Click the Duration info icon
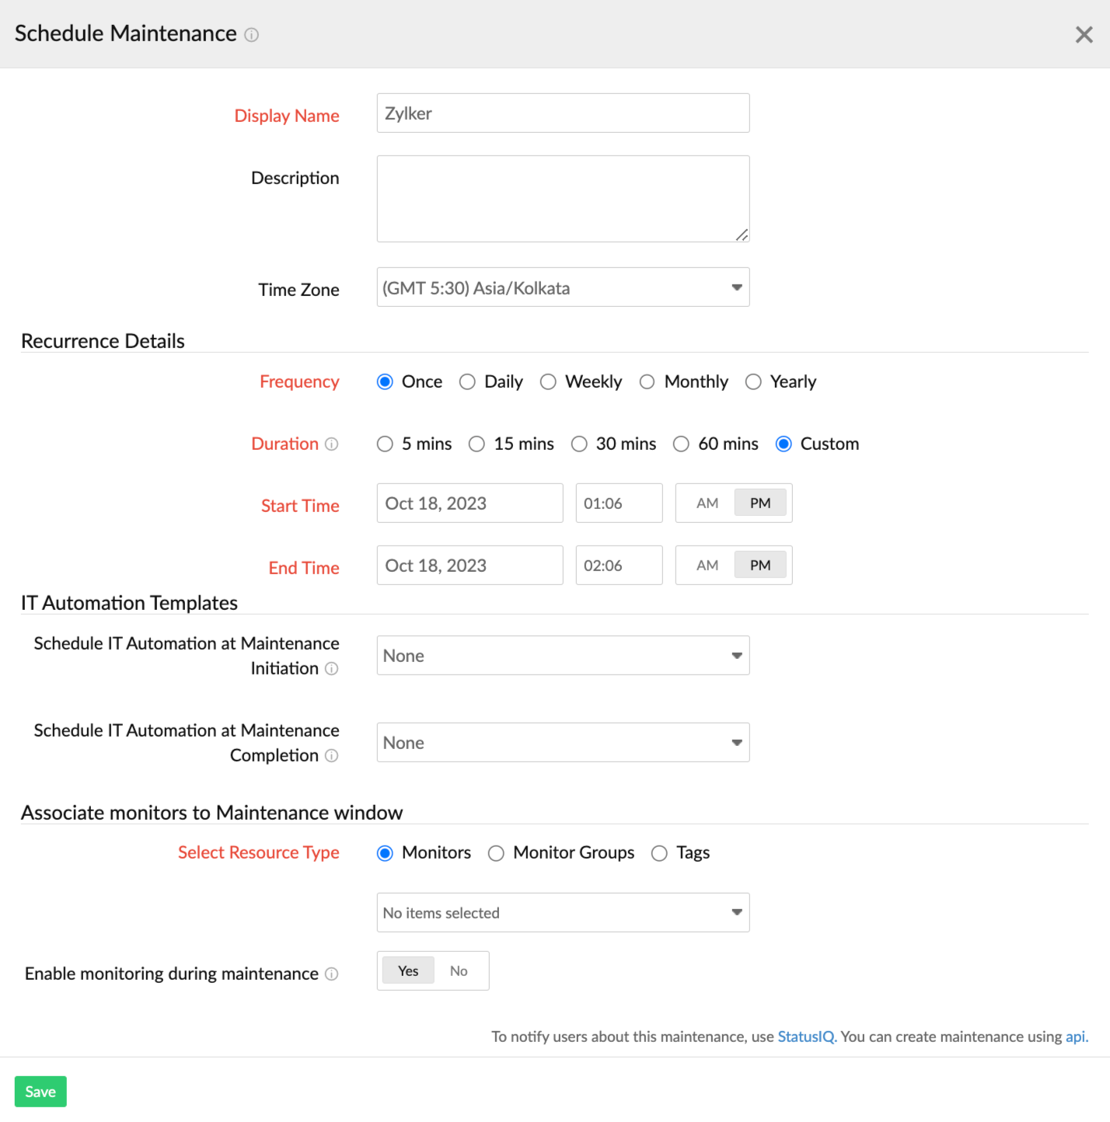Screen dimensions: 1110x1122 (x=331, y=444)
